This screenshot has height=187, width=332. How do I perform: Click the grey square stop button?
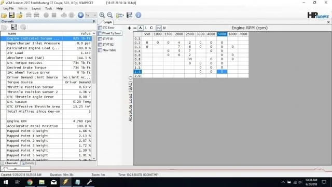pos(54,15)
